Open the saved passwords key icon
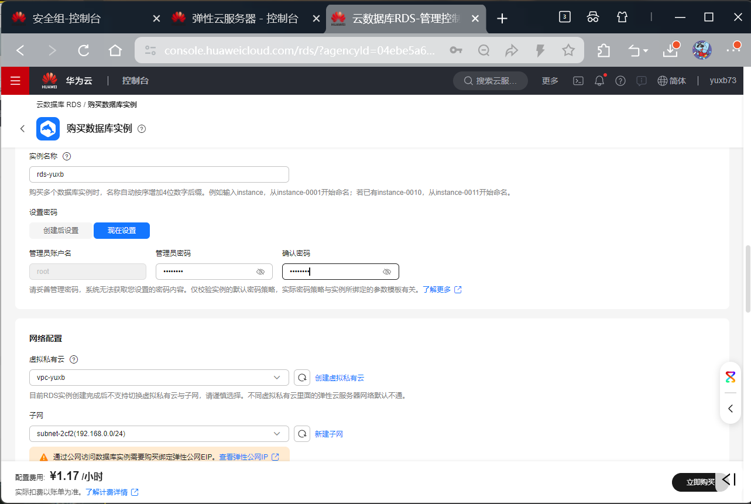The height and width of the screenshot is (504, 751). point(456,50)
